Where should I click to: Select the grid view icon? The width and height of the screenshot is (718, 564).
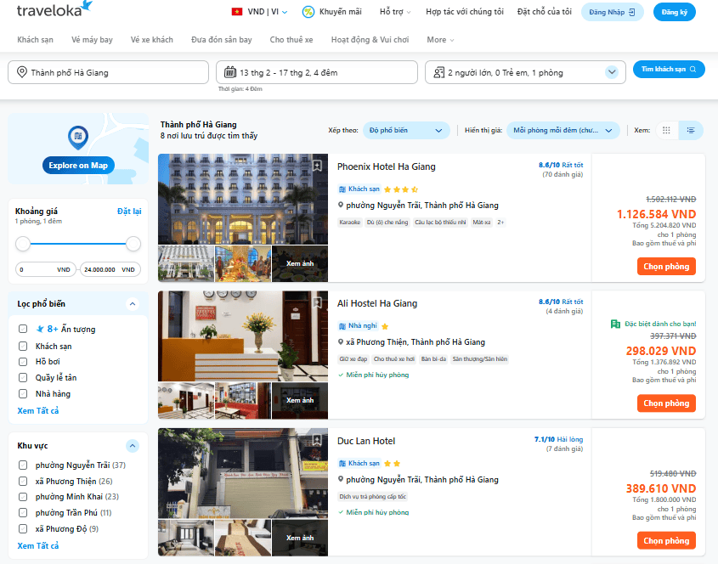[666, 130]
